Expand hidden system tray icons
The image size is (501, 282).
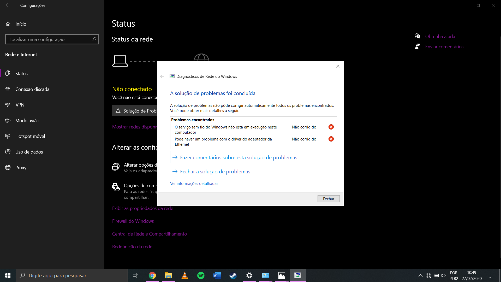click(x=420, y=275)
